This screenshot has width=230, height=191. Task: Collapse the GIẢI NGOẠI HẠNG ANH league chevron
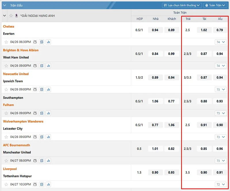click(x=5, y=16)
